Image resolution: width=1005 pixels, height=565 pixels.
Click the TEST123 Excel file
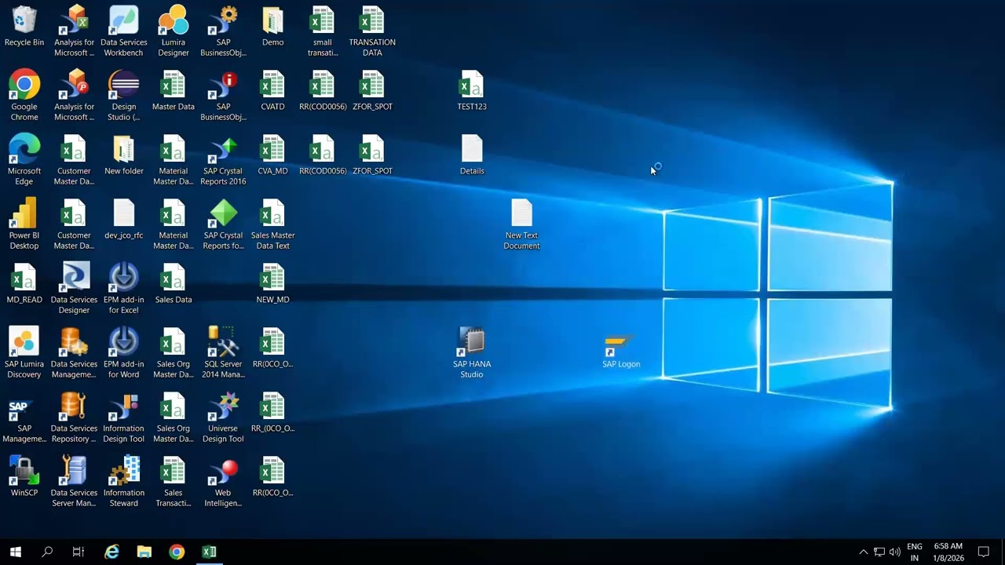coord(472,91)
